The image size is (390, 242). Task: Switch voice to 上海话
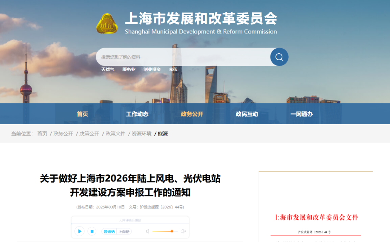tap(124, 232)
